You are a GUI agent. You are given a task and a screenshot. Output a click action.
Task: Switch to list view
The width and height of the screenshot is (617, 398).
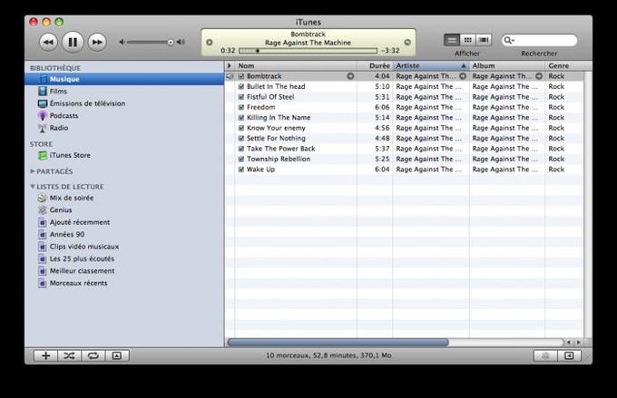pos(452,40)
